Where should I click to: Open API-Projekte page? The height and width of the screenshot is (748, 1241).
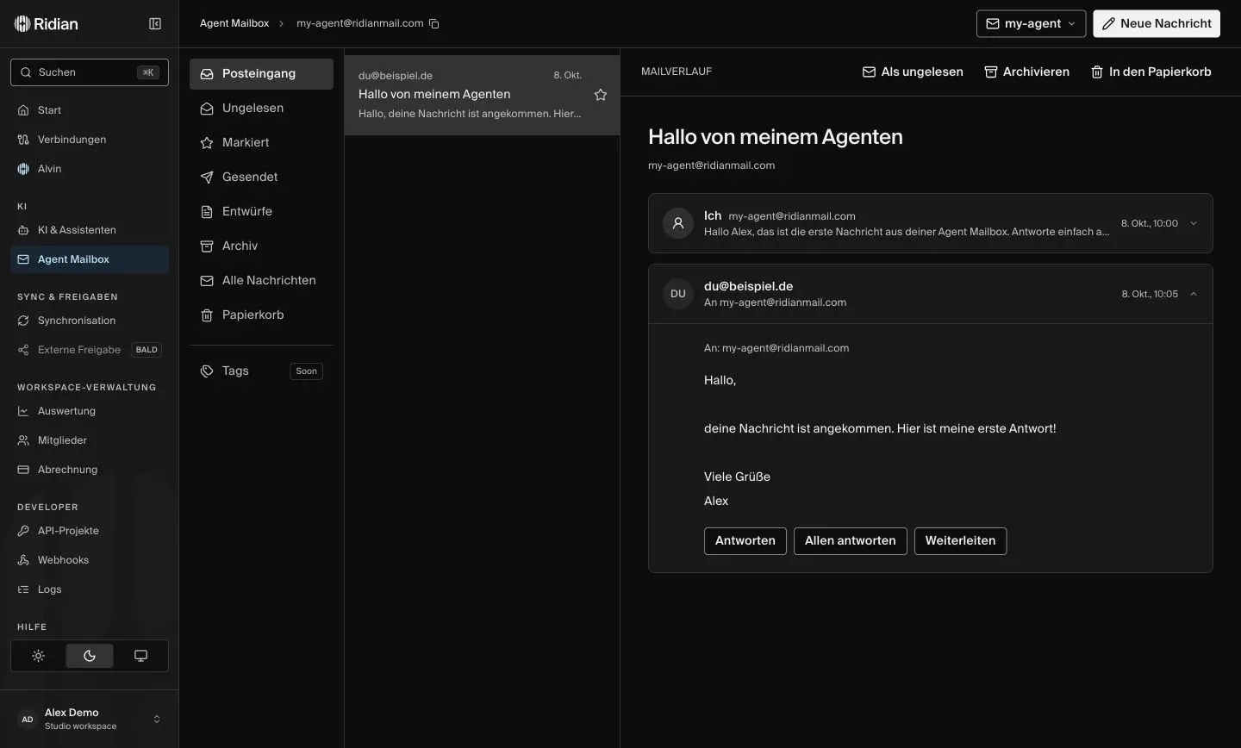(90, 531)
